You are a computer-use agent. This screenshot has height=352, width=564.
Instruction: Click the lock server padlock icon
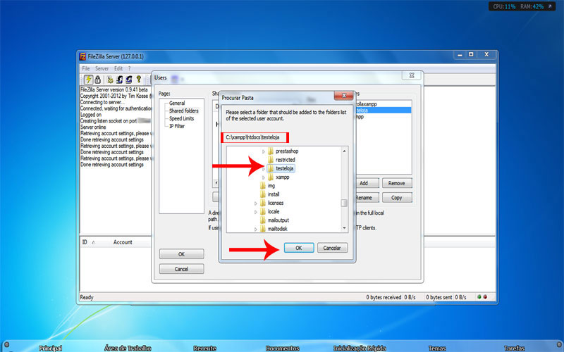pos(98,80)
